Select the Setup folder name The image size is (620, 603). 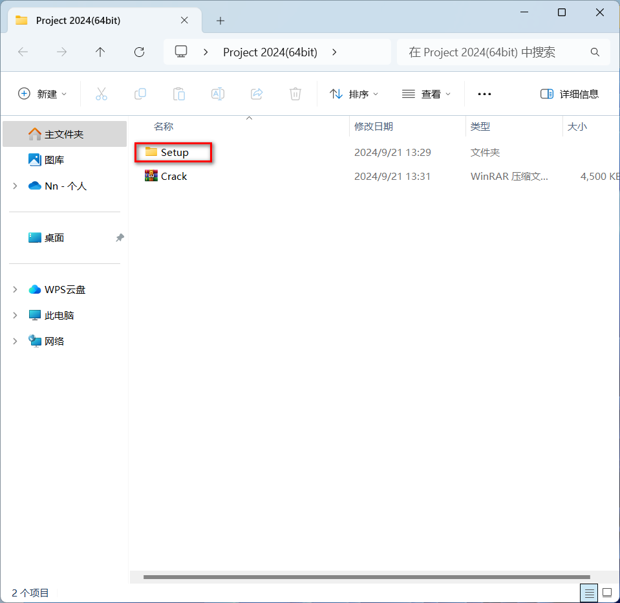(175, 152)
